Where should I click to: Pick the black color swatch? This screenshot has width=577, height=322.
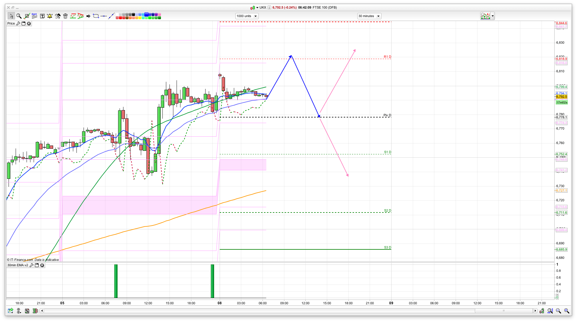pos(133,14)
